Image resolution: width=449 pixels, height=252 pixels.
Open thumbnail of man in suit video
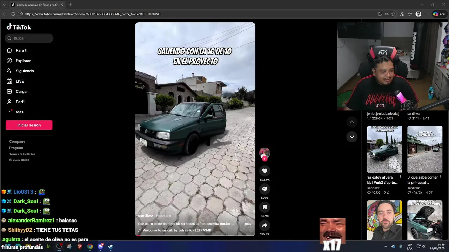[384, 220]
